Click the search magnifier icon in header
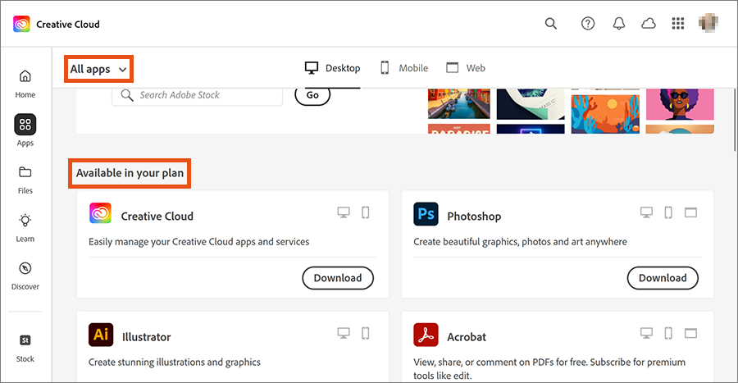This screenshot has width=738, height=383. pos(551,24)
